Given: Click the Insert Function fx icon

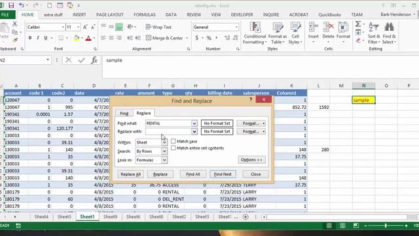Looking at the screenshot, I should tap(94, 60).
